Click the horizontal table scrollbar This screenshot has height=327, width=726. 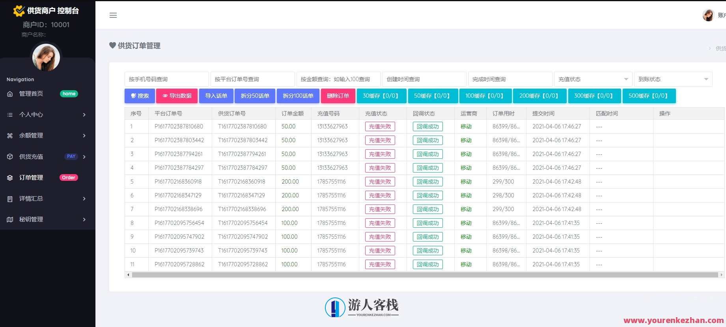(x=425, y=275)
